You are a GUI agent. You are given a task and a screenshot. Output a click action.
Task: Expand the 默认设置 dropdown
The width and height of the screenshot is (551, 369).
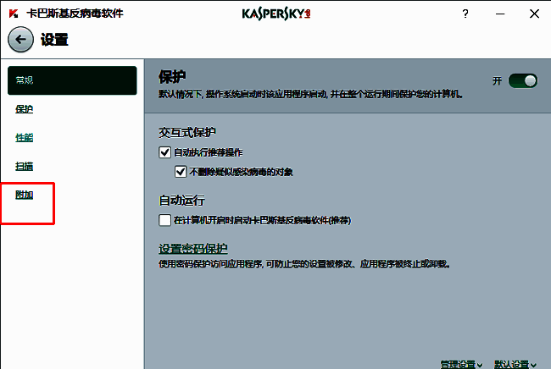point(515,365)
